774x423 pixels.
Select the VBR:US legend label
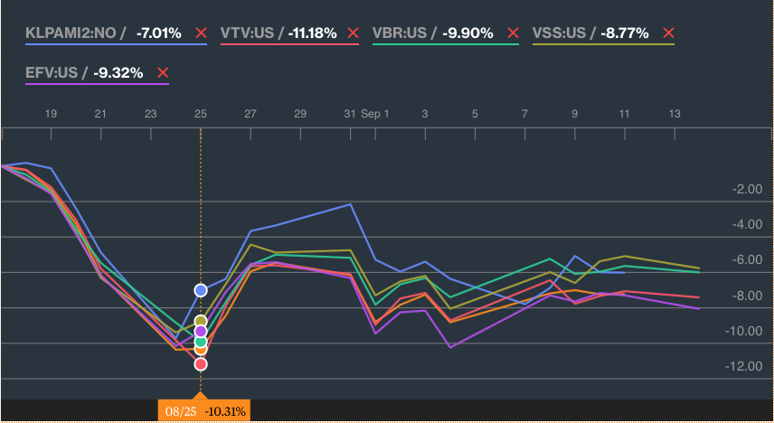(x=400, y=33)
